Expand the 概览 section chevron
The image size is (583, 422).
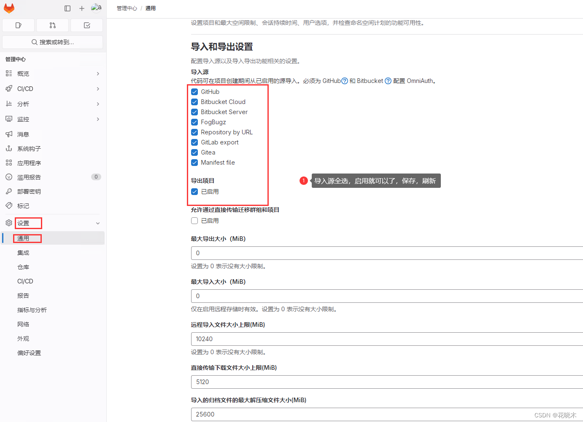point(98,74)
